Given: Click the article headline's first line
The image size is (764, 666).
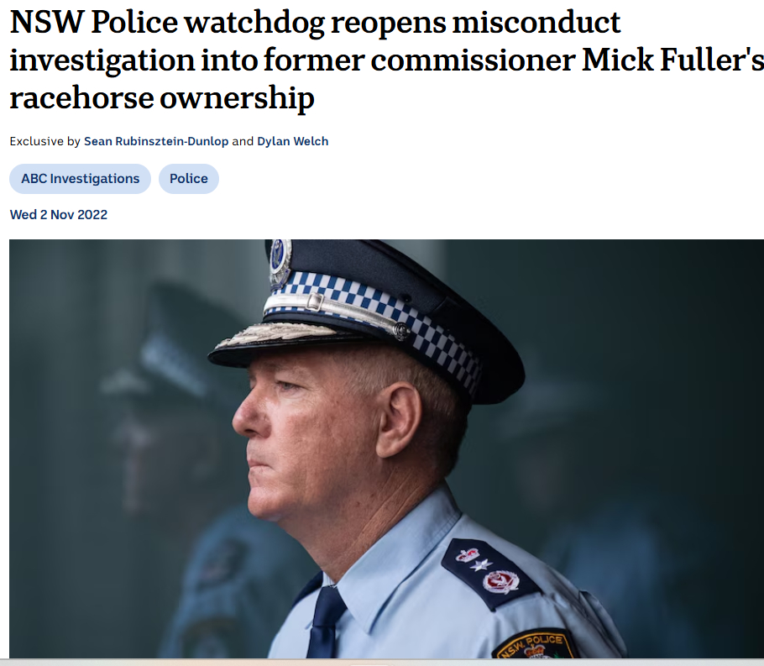Looking at the screenshot, I should (315, 23).
